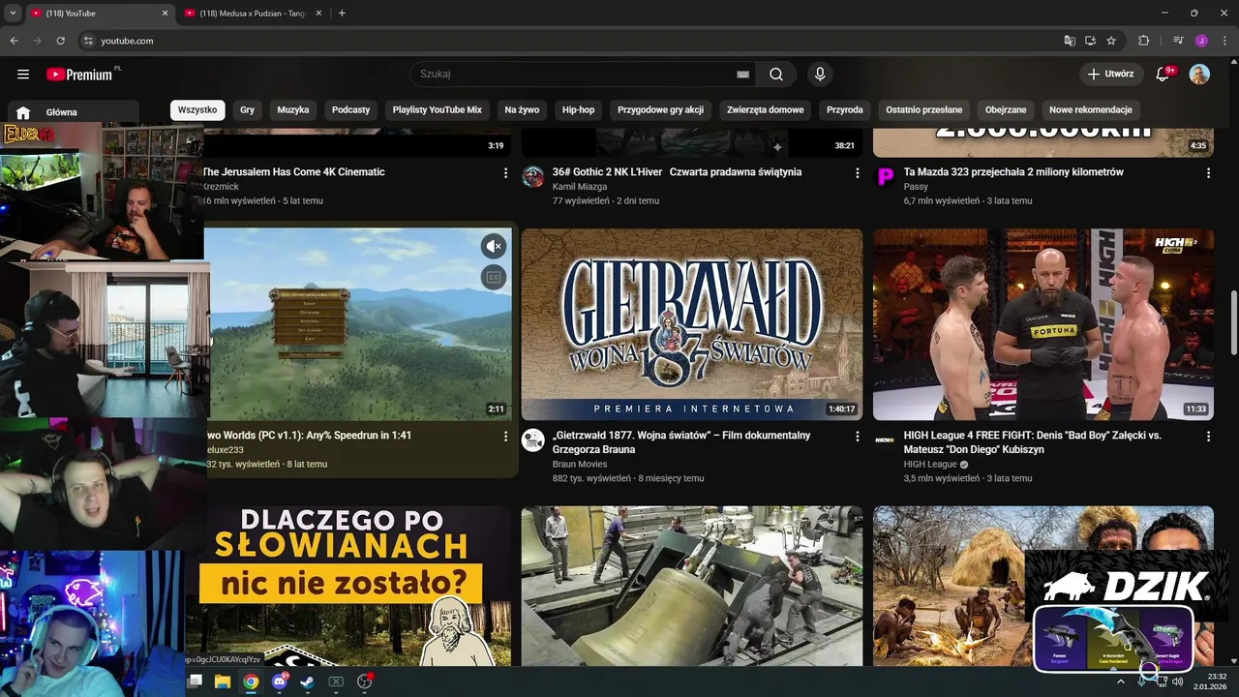Click the HIGH League channel avatar

coord(885,440)
